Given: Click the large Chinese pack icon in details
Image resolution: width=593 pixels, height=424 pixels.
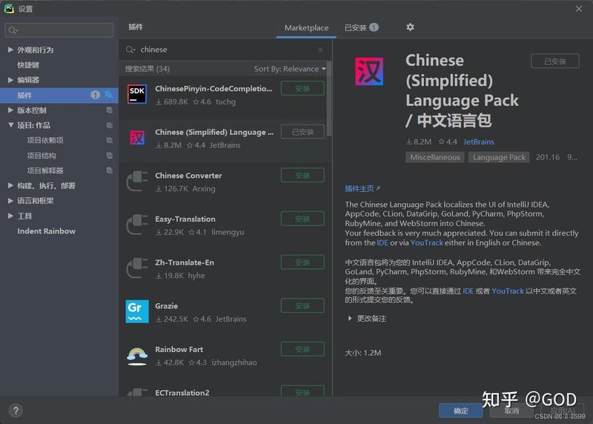Looking at the screenshot, I should [369, 71].
